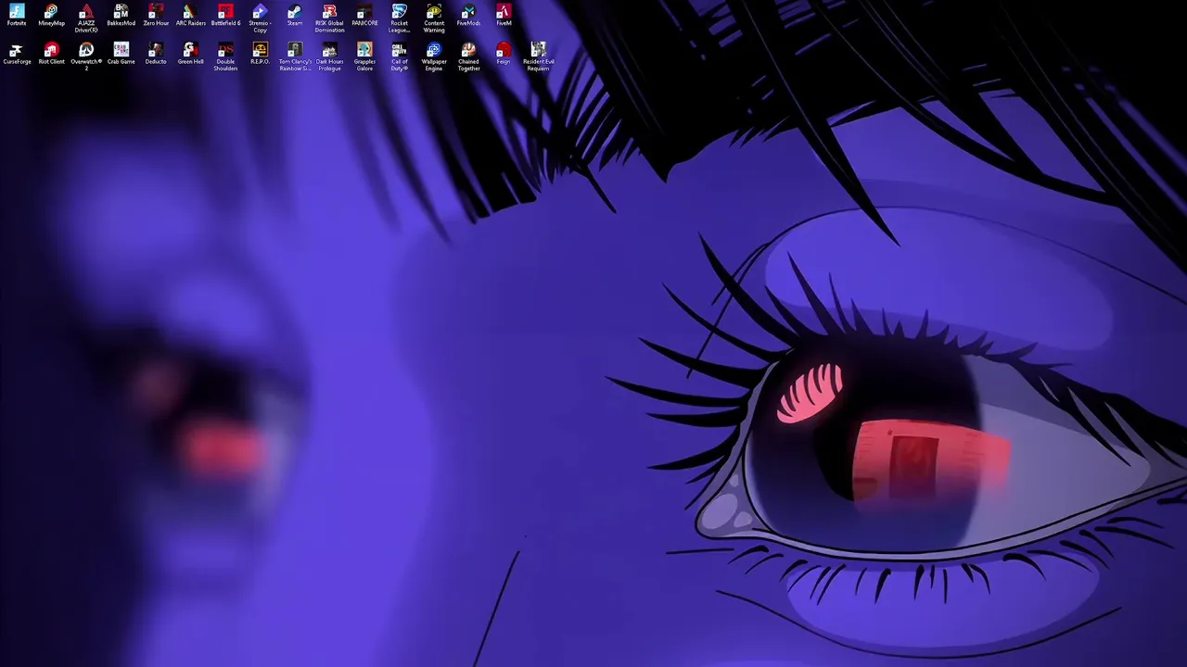
Task: Launch MineyMap from the desktop
Action: [51, 16]
